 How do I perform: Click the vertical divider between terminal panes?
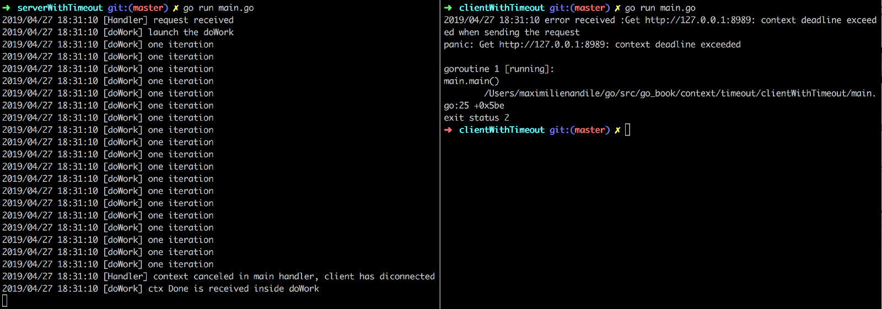click(440, 154)
